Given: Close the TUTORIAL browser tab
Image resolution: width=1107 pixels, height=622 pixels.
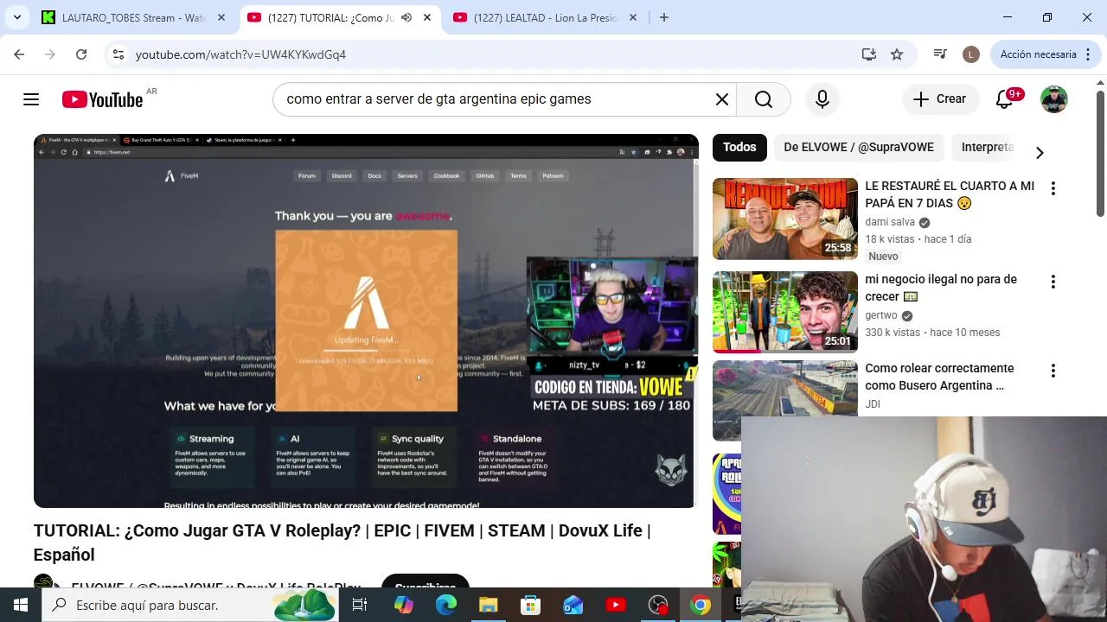Looking at the screenshot, I should 427,17.
